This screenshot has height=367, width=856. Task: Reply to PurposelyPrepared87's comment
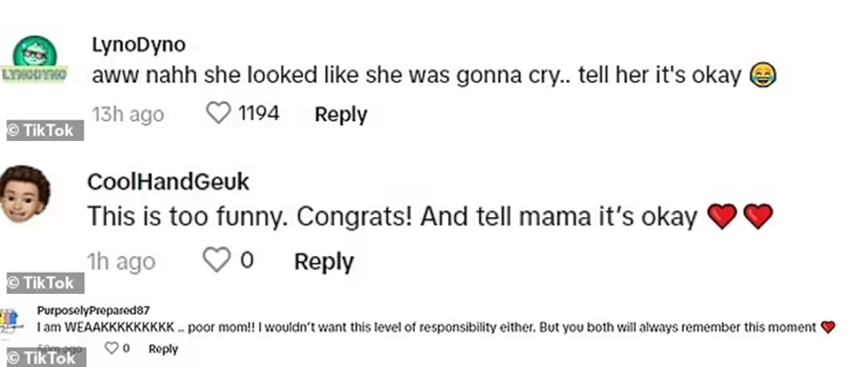tap(164, 349)
